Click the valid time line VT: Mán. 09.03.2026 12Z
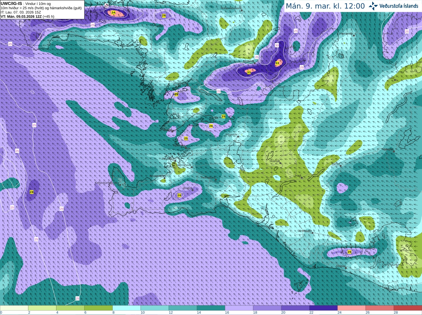Image resolution: width=422 pixels, height=315 pixels. pos(21,16)
